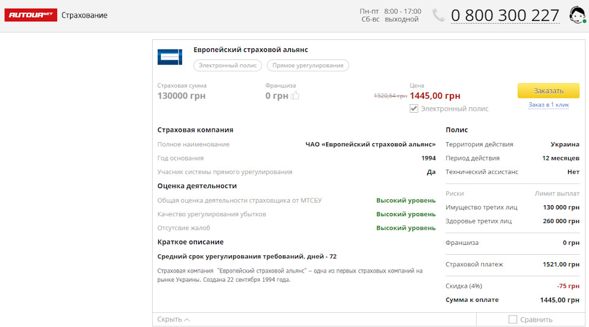Click the Франшиза value 0 грн in Полис
Screen dimensions: 589x327
[571, 243]
